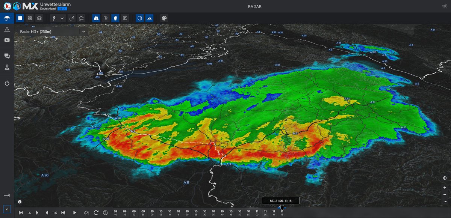Open the video channel icon in the sidebar
Screen dimensions: 451x218
(x=7, y=40)
